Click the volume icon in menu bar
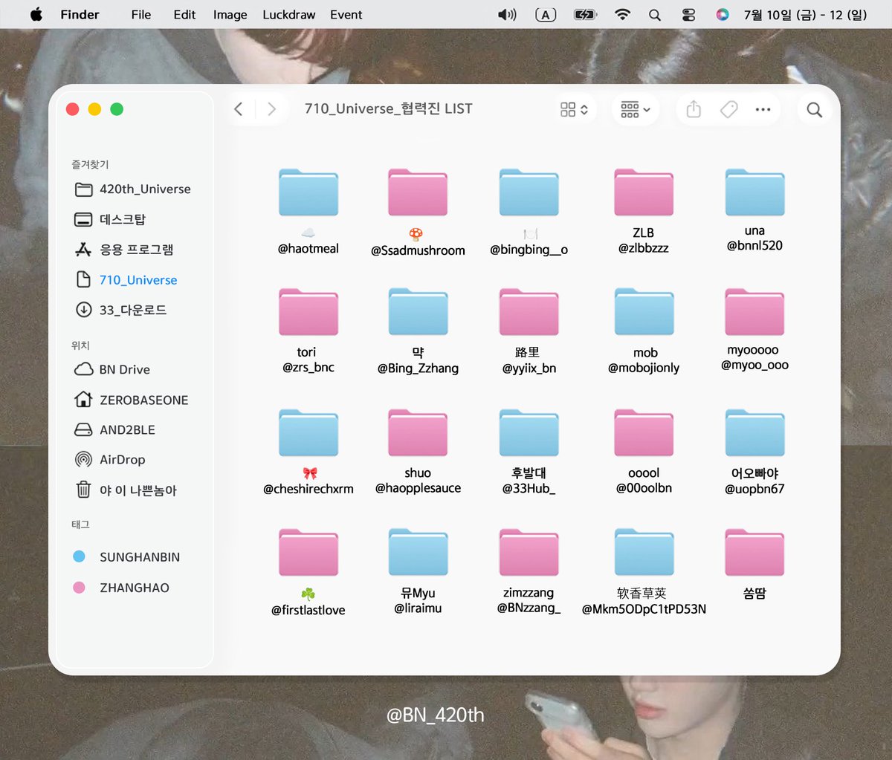This screenshot has height=760, width=892. point(507,14)
